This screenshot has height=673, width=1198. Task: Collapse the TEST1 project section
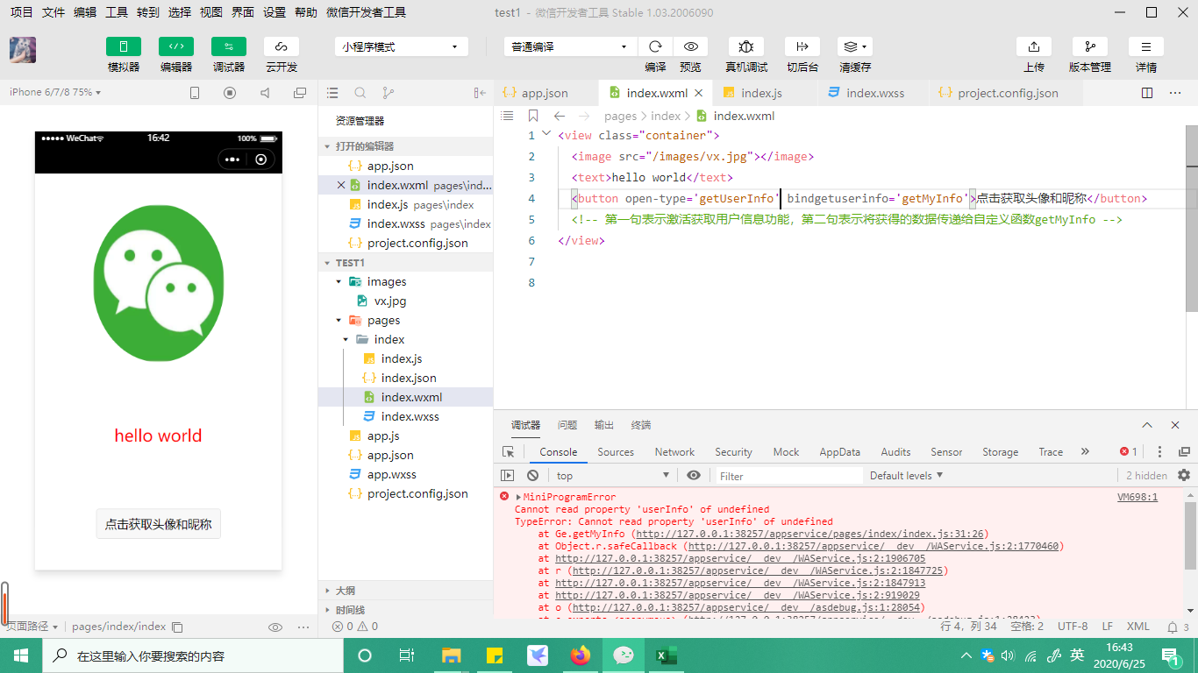[x=406, y=263]
